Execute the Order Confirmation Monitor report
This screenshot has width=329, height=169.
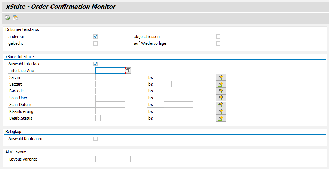(7, 17)
